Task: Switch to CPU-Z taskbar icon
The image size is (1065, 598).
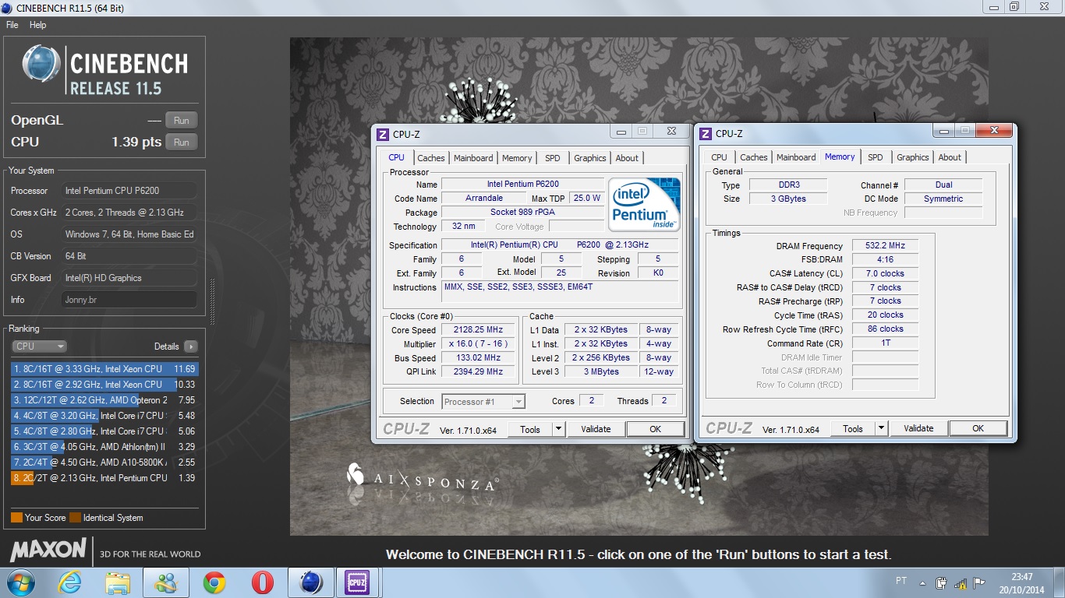Action: (357, 582)
